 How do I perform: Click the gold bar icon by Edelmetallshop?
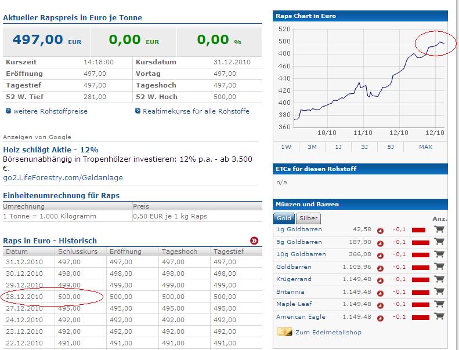point(284,332)
